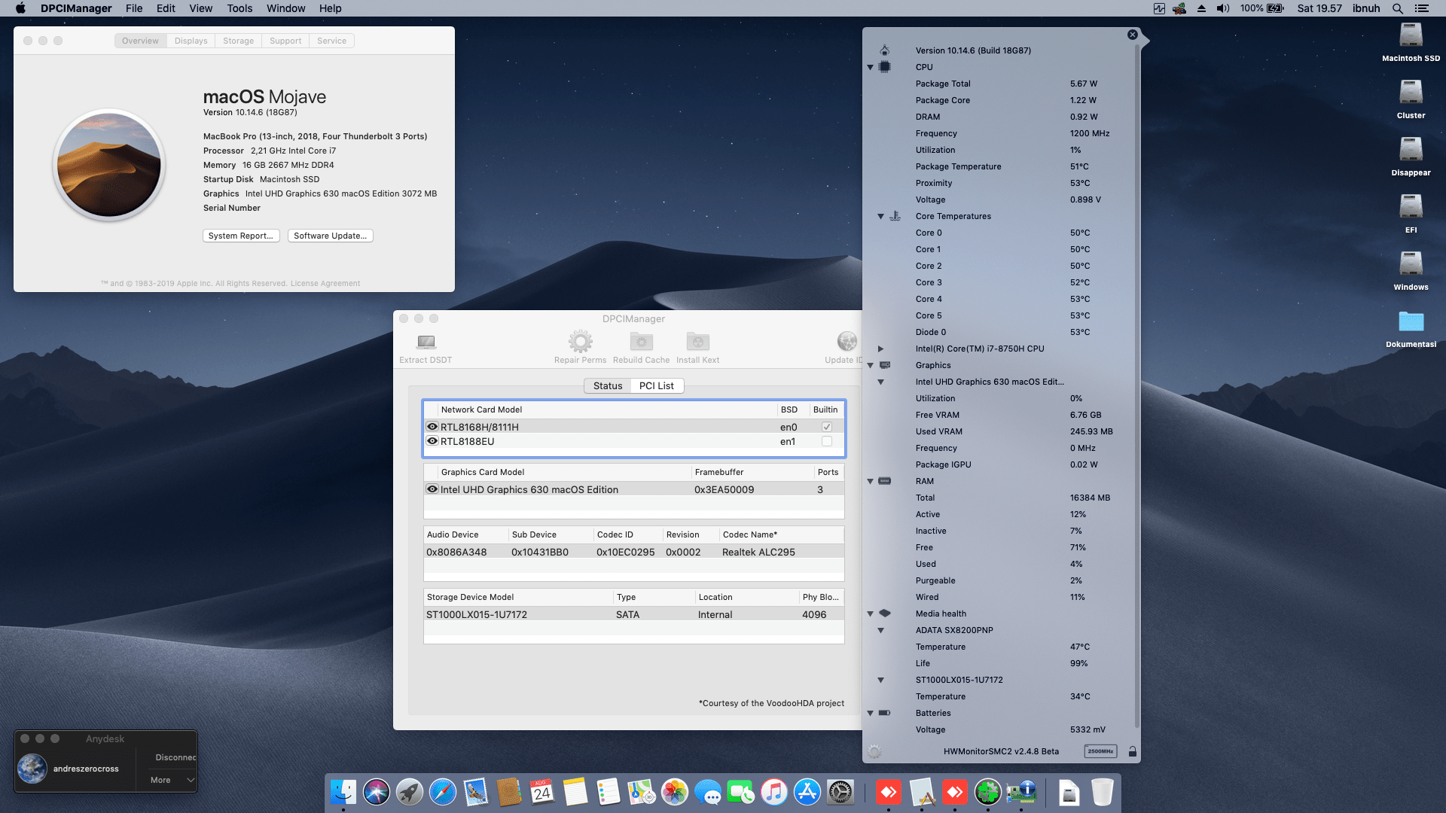Click the Repair Perms gear icon
Image resolution: width=1446 pixels, height=813 pixels.
[x=580, y=342]
